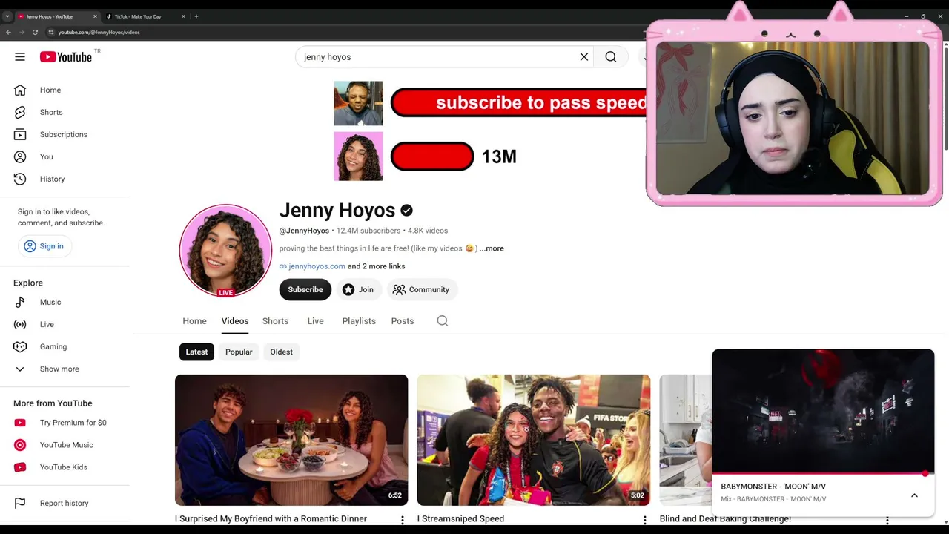Switch to the channel Posts tab

[x=403, y=321]
